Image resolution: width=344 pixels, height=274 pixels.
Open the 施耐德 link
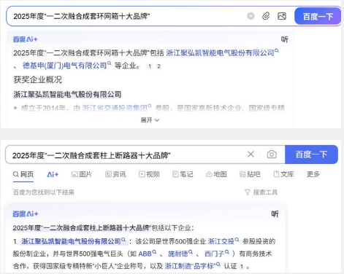(180, 254)
